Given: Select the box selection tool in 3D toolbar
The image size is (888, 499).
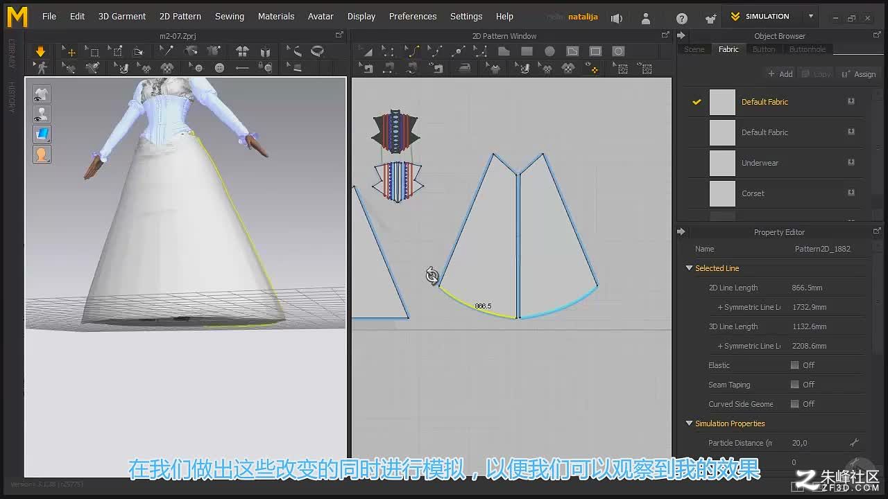Looking at the screenshot, I should (92, 51).
